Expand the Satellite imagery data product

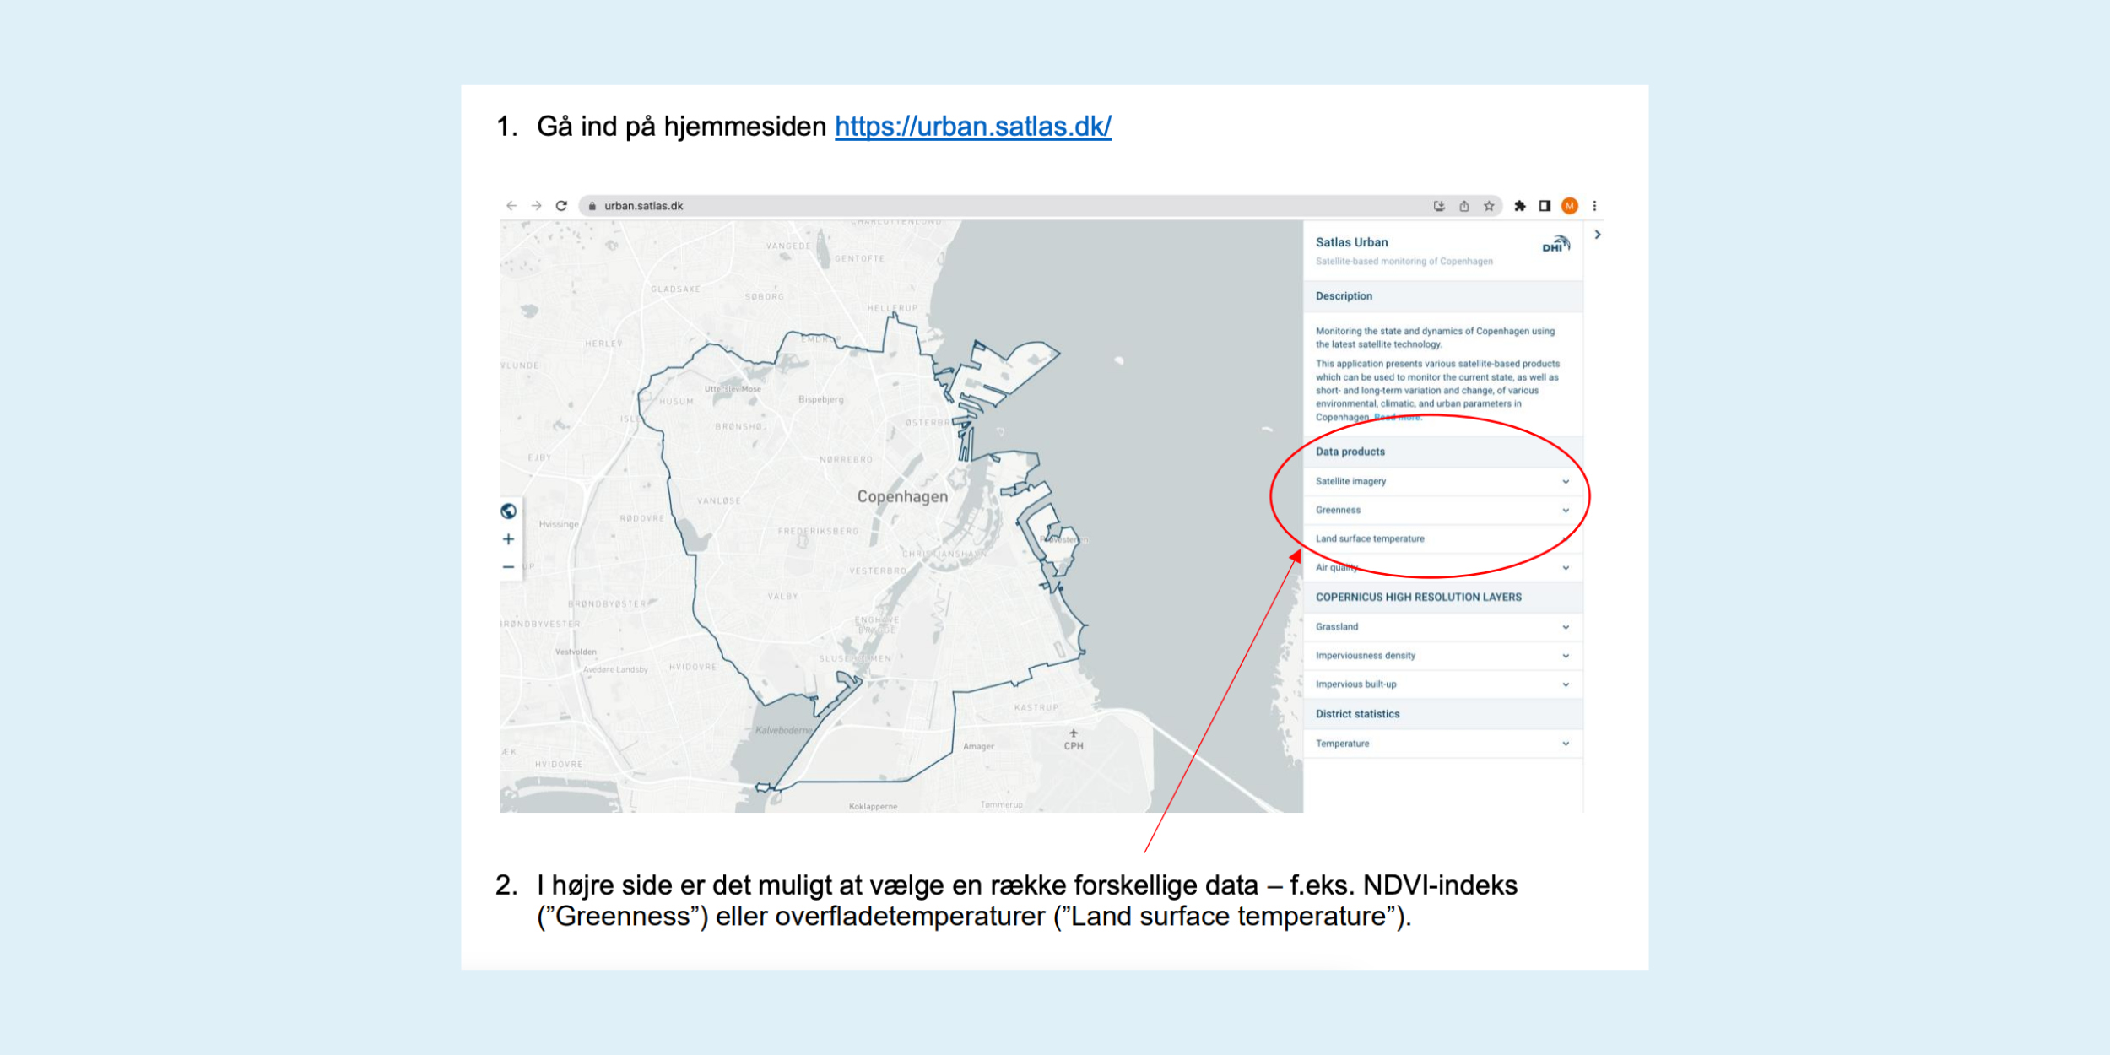tap(1442, 481)
